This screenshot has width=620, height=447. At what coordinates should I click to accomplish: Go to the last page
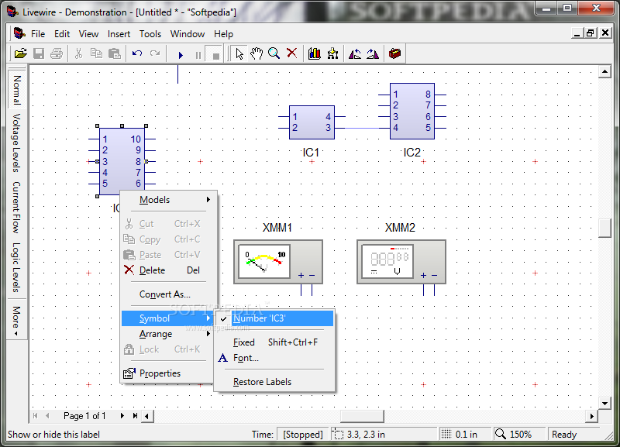click(x=135, y=415)
